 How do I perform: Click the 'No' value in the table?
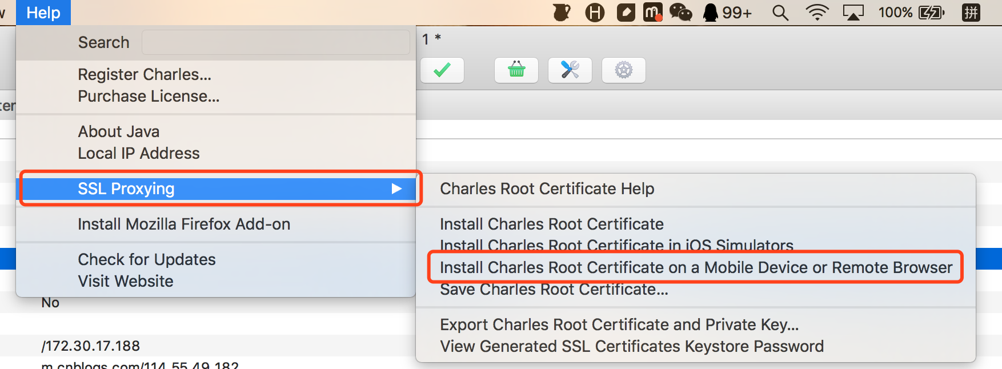point(50,303)
